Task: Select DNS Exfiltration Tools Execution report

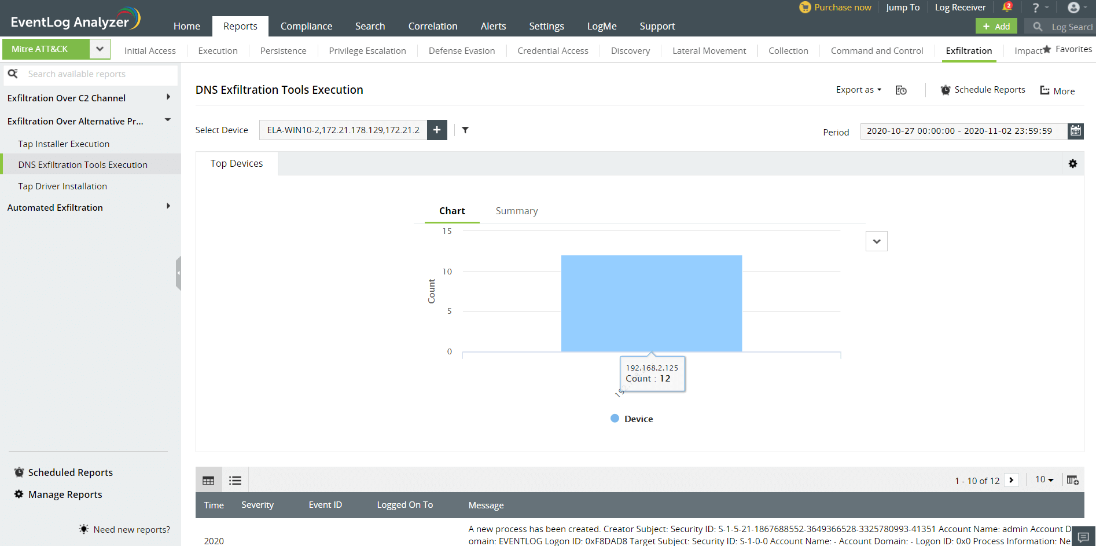Action: tap(83, 164)
